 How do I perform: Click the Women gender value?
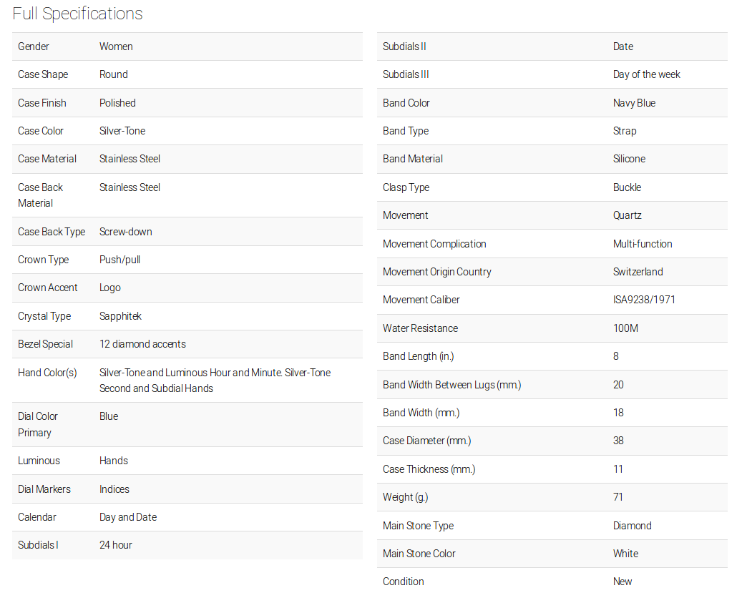pyautogui.click(x=116, y=46)
